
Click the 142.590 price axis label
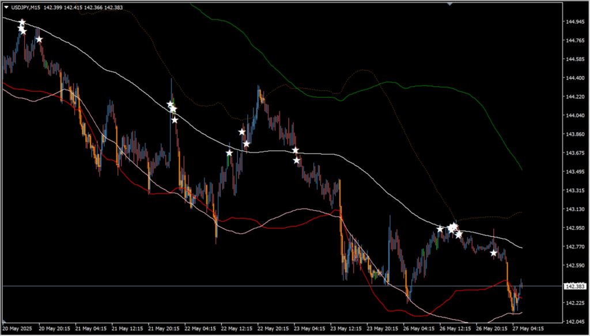pyautogui.click(x=575, y=266)
